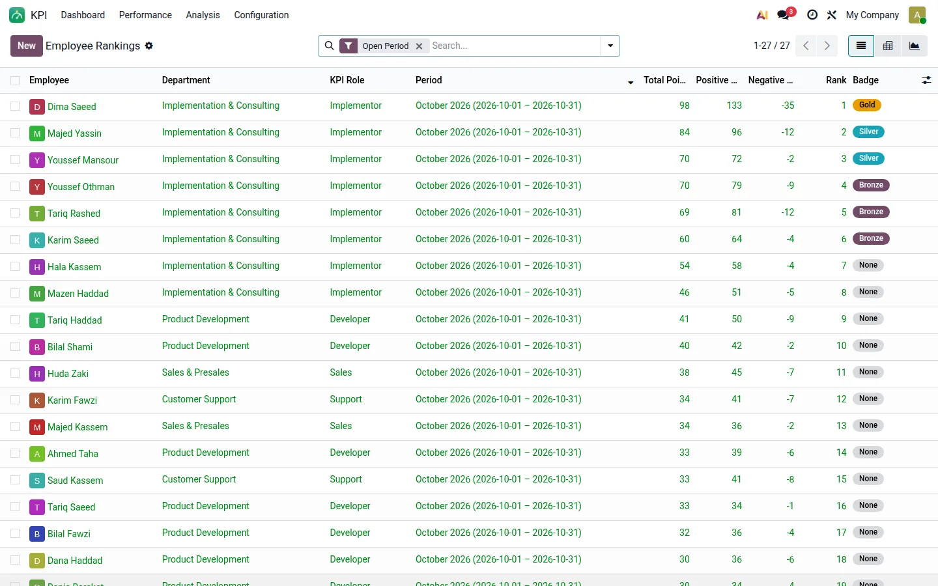The height and width of the screenshot is (586, 938).
Task: Select the Dima Saeed row checkbox
Action: click(15, 106)
